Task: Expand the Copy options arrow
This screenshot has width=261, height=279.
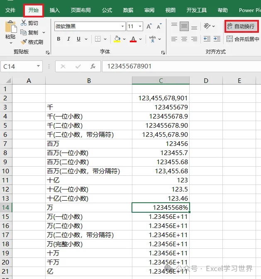Action: 44,33
